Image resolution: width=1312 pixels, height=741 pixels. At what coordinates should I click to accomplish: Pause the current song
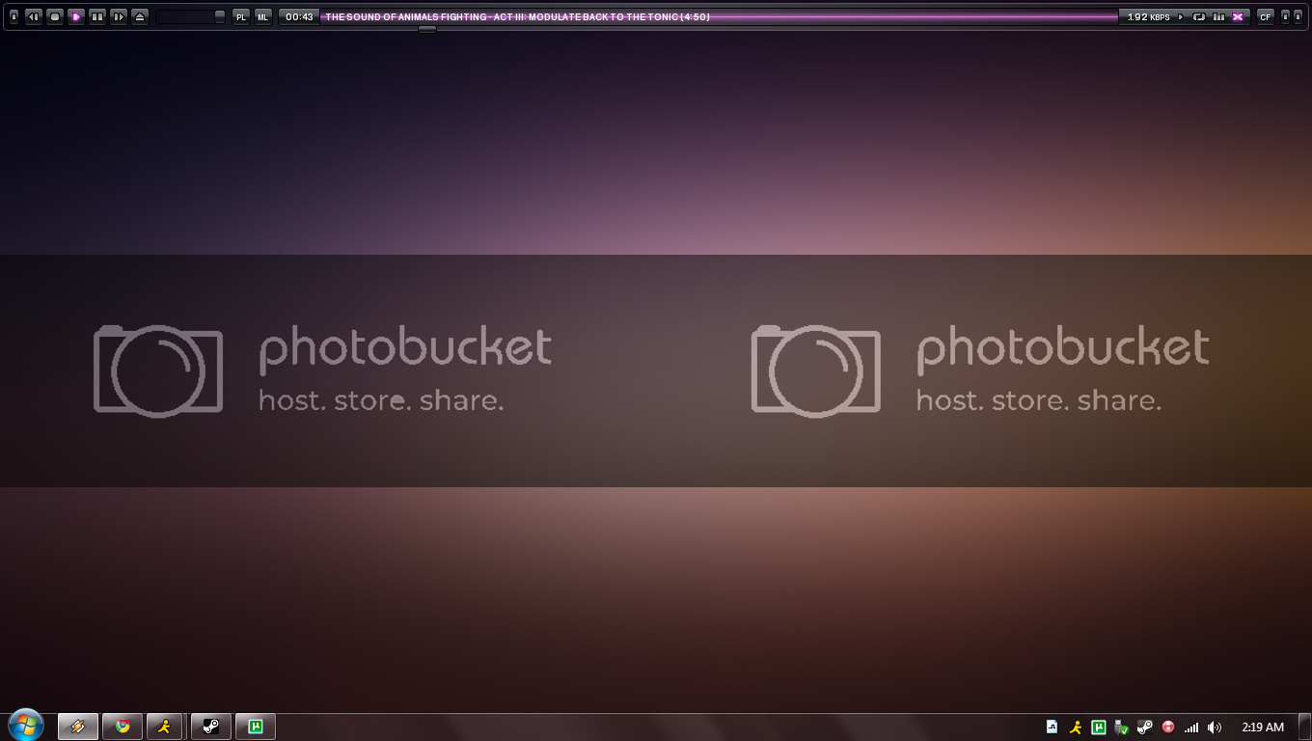97,16
